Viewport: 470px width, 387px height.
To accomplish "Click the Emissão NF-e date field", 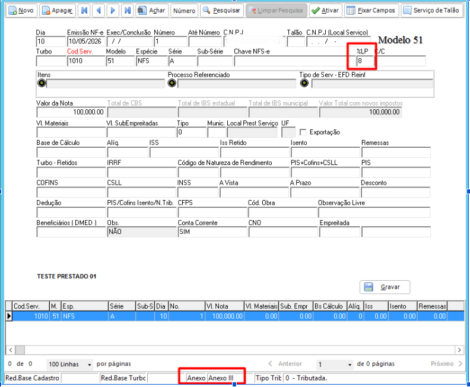I will pos(86,42).
